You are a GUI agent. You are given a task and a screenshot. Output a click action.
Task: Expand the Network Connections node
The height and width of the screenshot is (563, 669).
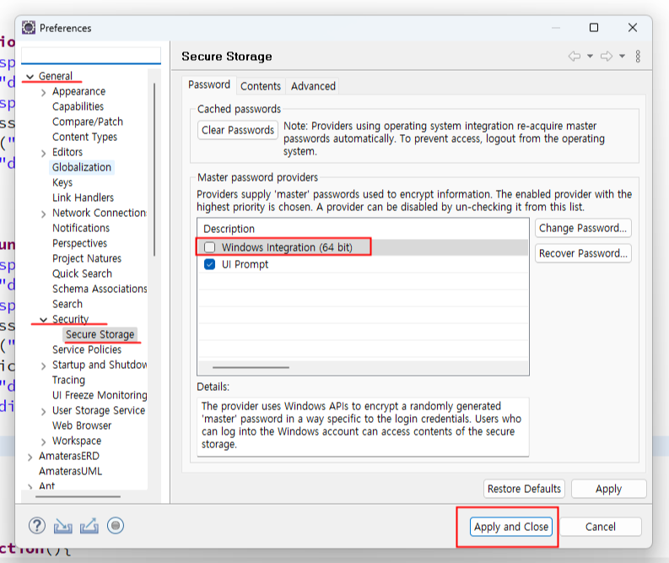[x=44, y=214]
